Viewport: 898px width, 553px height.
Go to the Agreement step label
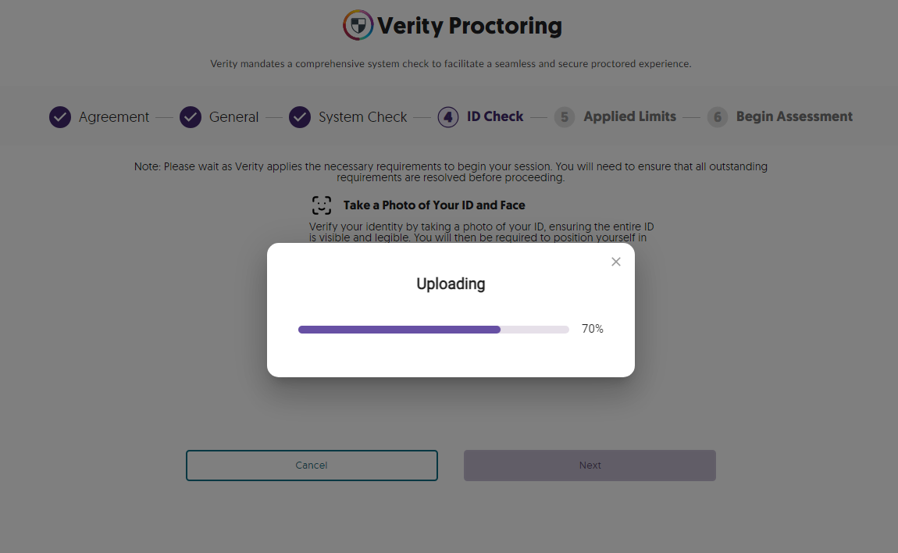114,117
